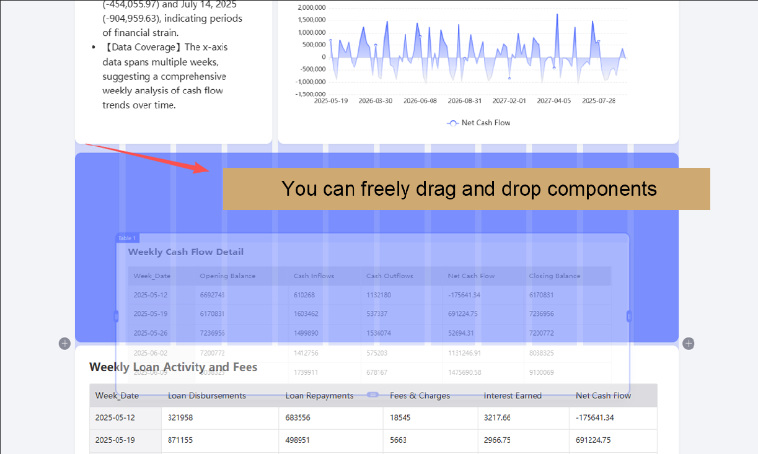Image resolution: width=758 pixels, height=454 pixels.
Task: Click the plus icon on left edge
Action: (64, 343)
